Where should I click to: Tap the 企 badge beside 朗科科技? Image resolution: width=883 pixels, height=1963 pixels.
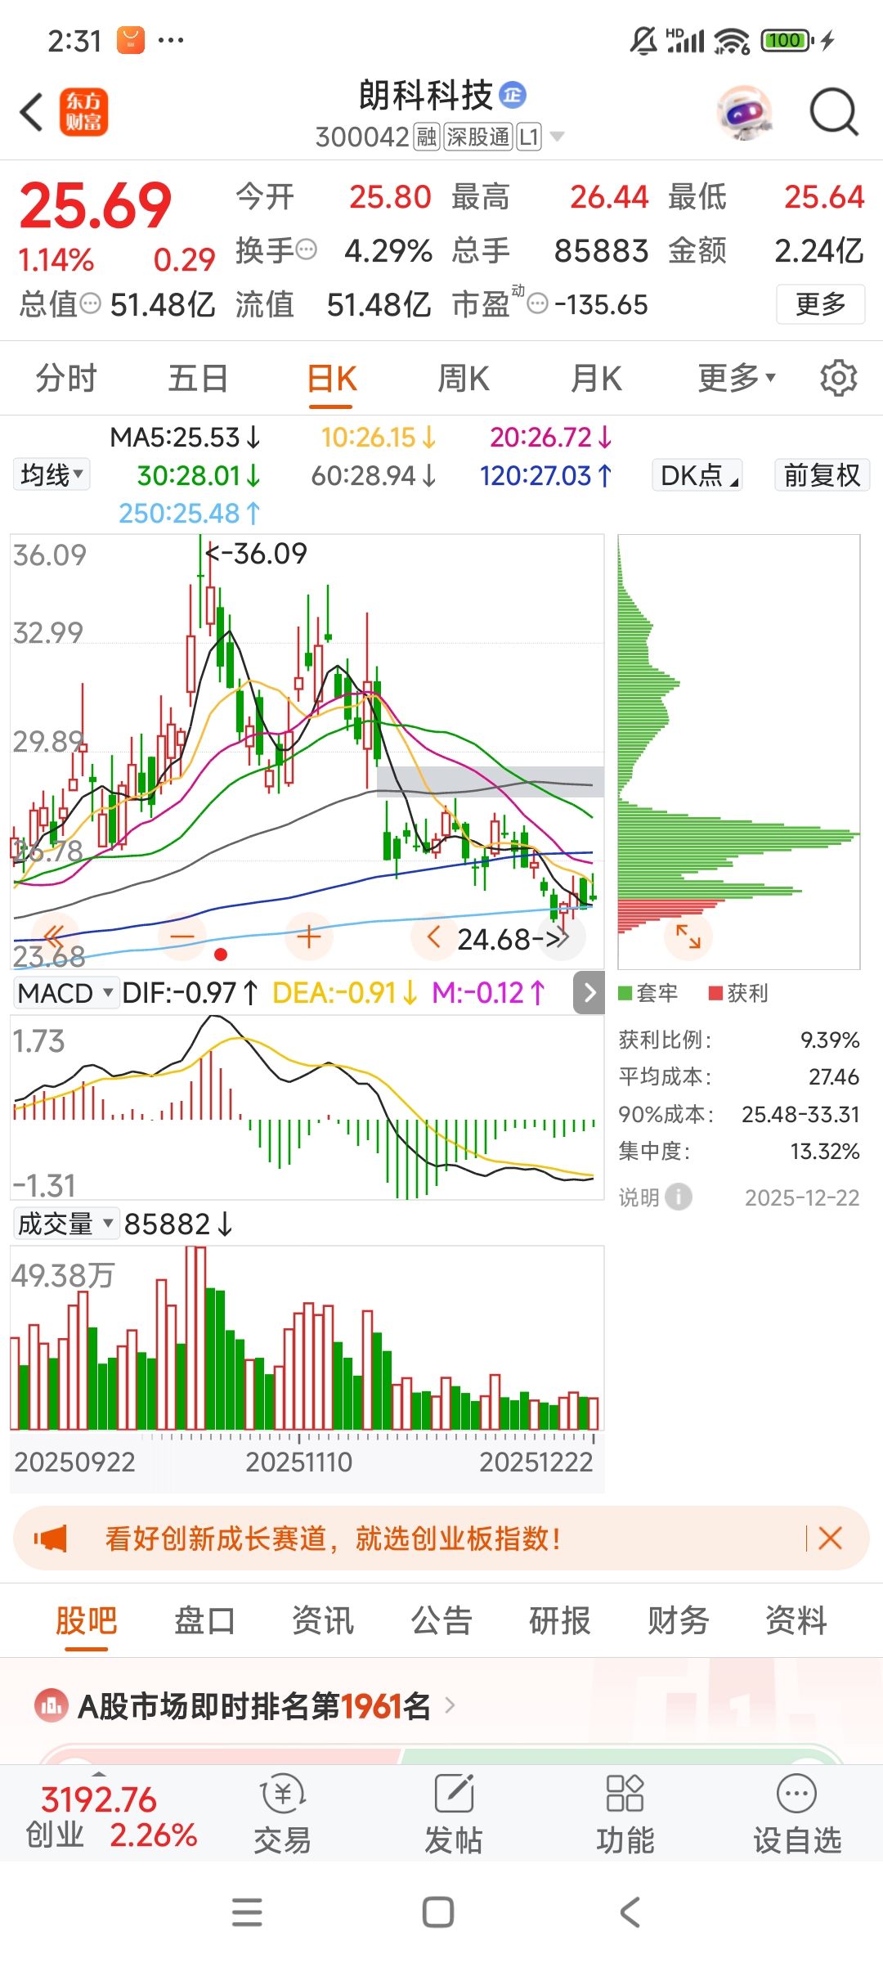point(513,95)
